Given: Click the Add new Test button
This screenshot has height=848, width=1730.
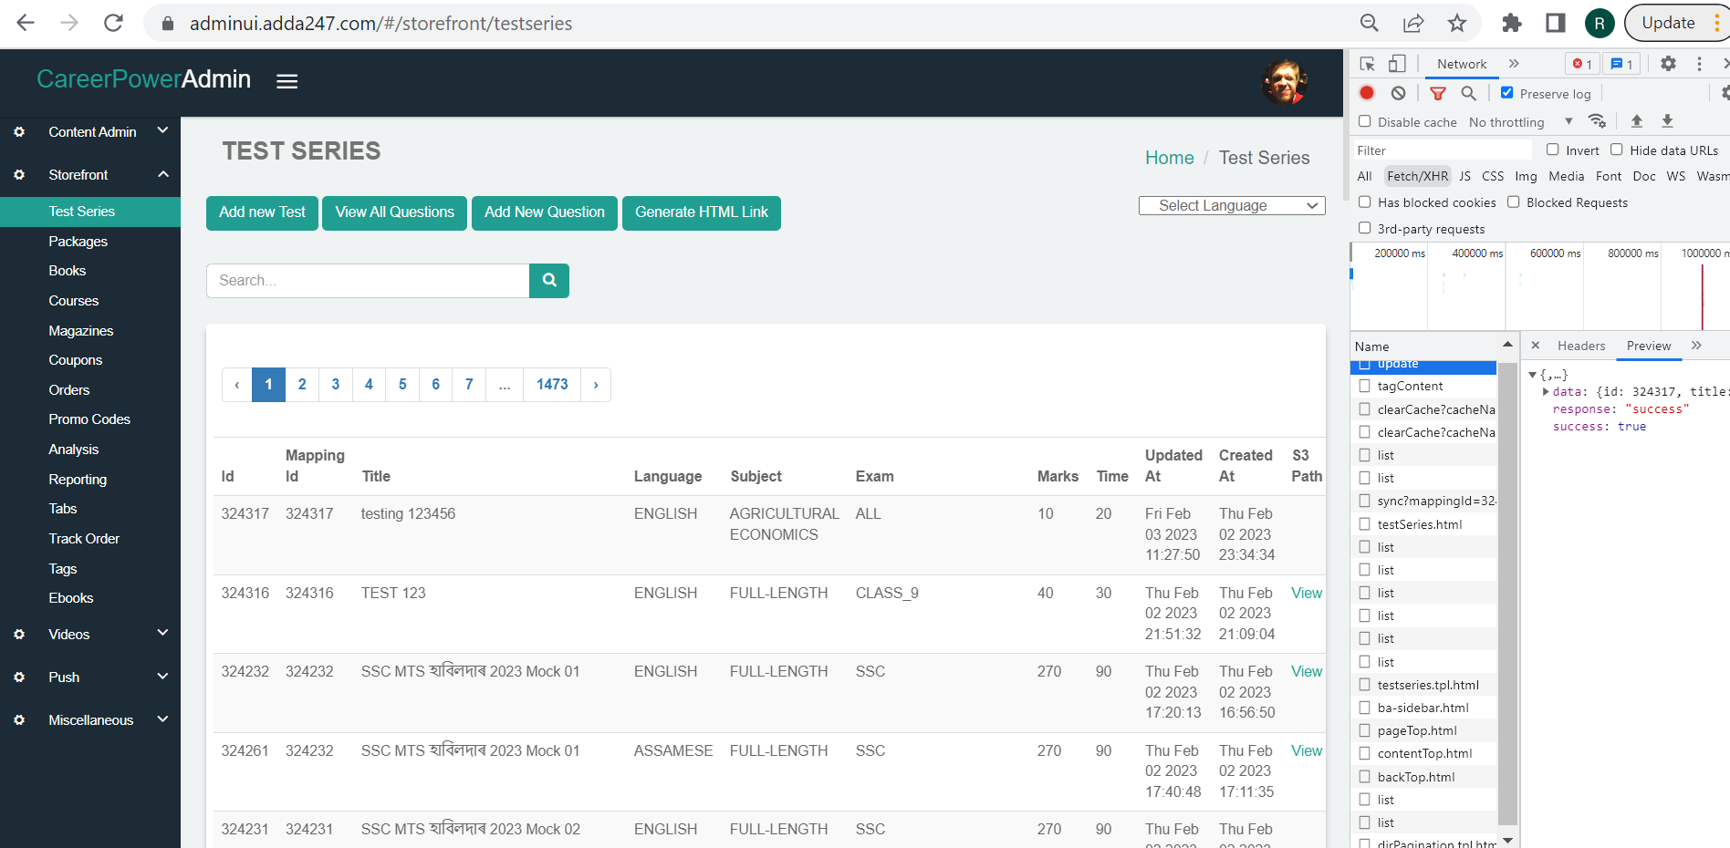Looking at the screenshot, I should [x=262, y=212].
